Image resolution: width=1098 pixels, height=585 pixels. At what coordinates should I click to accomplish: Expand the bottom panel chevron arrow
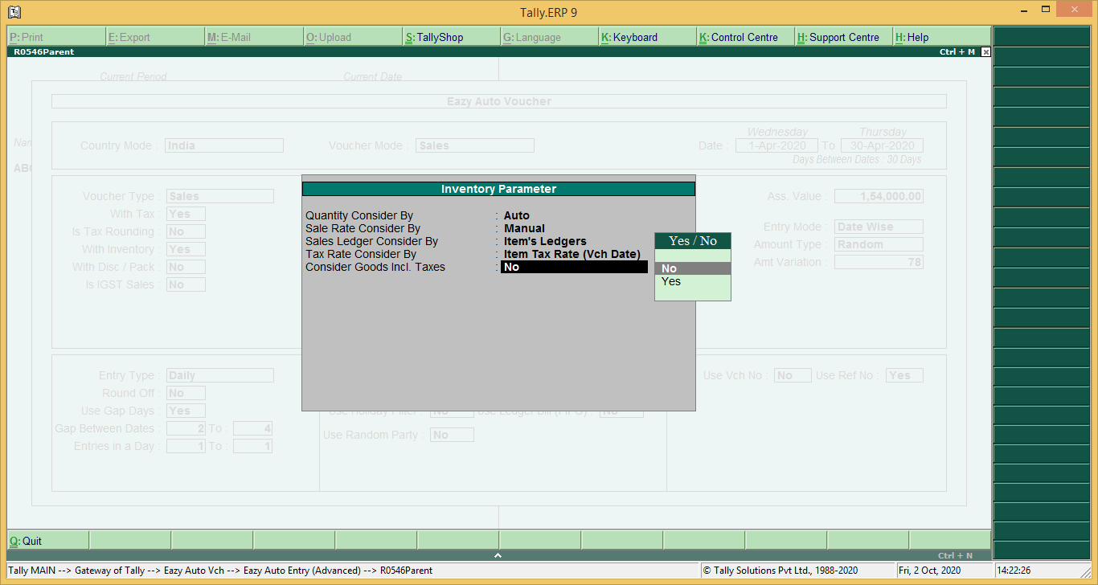coord(498,555)
